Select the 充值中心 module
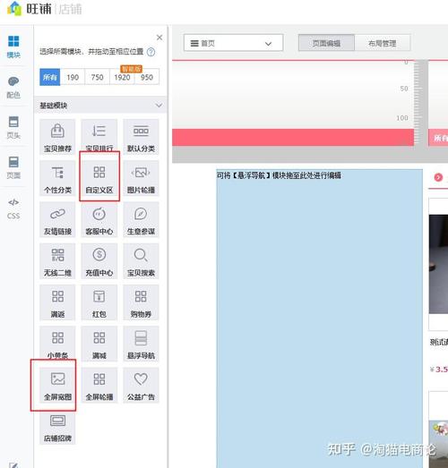Screen dimensions: 448x468 (99, 261)
